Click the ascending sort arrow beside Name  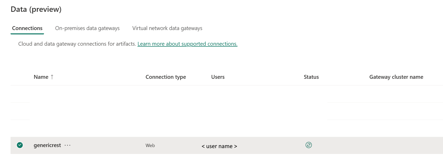point(52,77)
